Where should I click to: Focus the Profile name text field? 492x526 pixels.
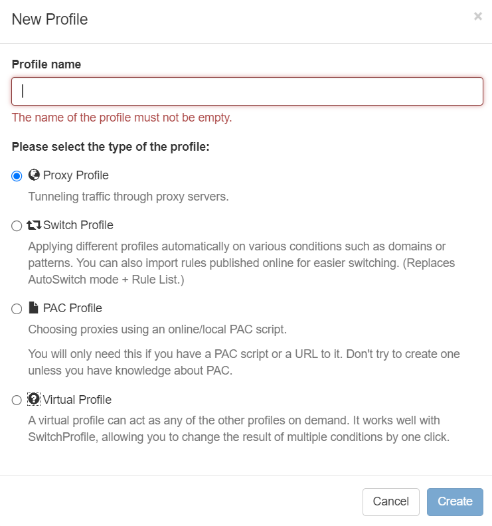247,91
